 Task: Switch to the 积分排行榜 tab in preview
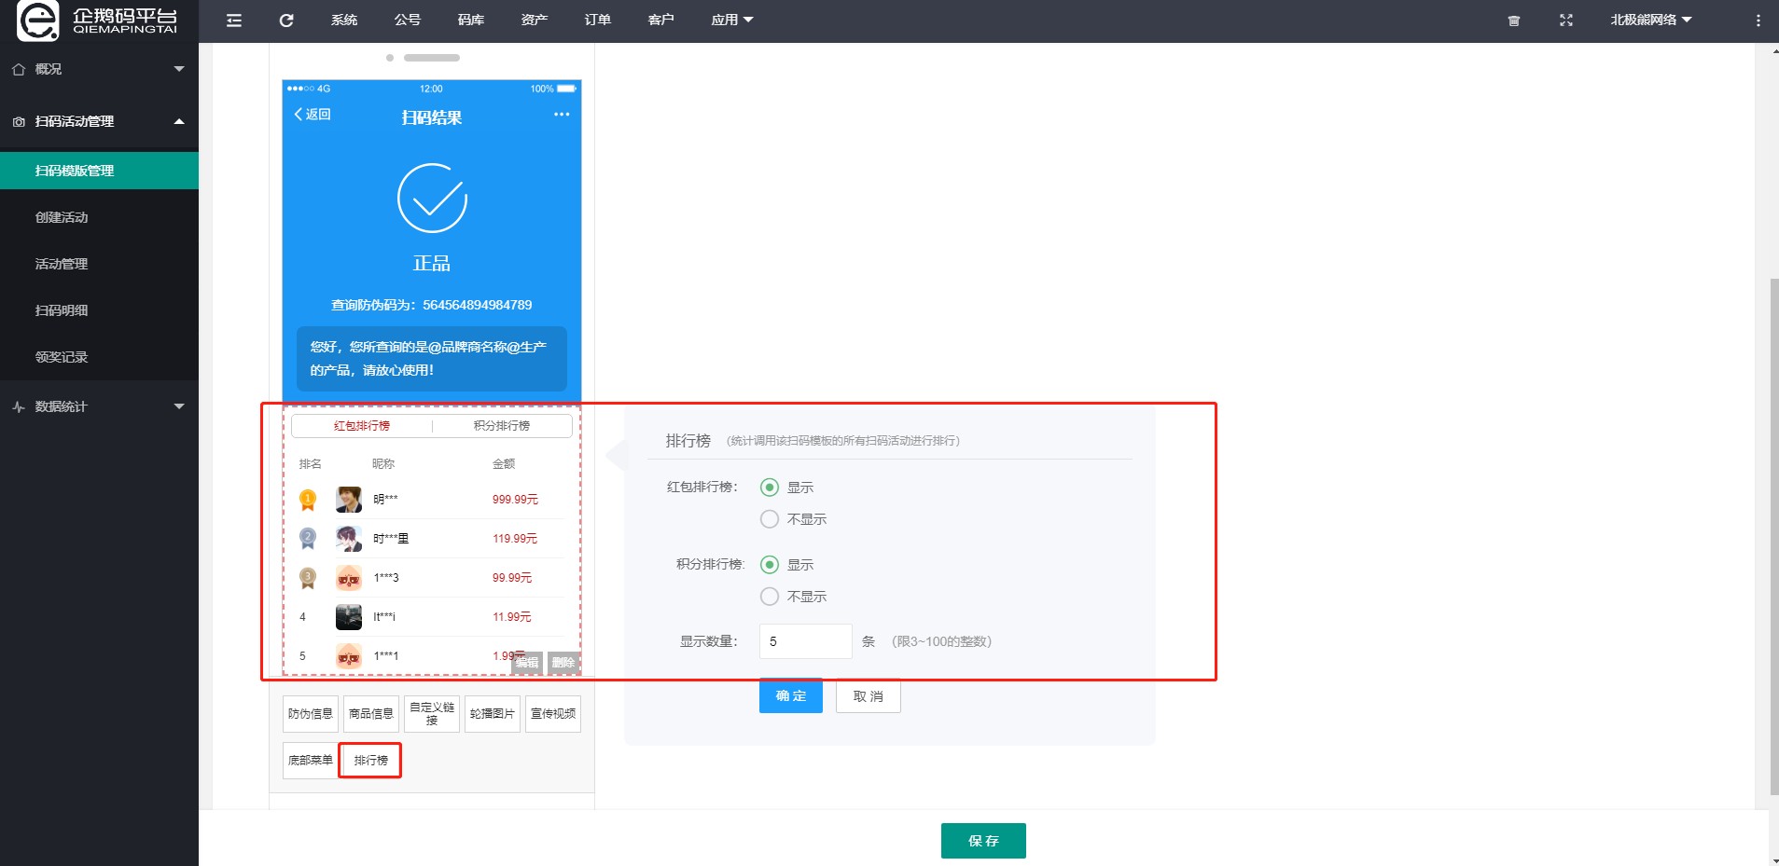501,425
